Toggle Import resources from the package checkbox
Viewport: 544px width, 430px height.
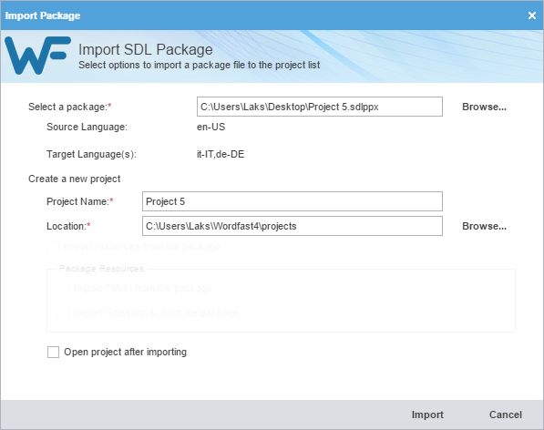pyautogui.click(x=53, y=247)
